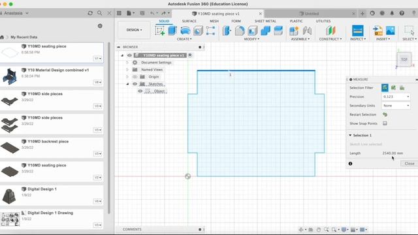Choose the Fillet tool icon

pos(240,31)
